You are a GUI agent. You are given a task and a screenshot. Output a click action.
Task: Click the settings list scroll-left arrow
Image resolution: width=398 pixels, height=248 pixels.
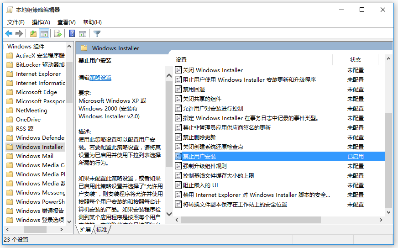coord(177,220)
